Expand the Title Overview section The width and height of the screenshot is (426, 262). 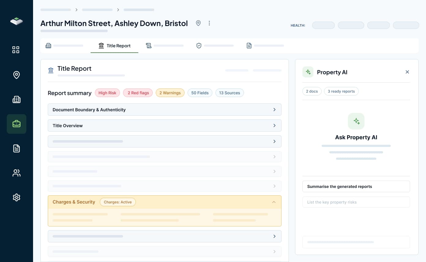tap(165, 125)
